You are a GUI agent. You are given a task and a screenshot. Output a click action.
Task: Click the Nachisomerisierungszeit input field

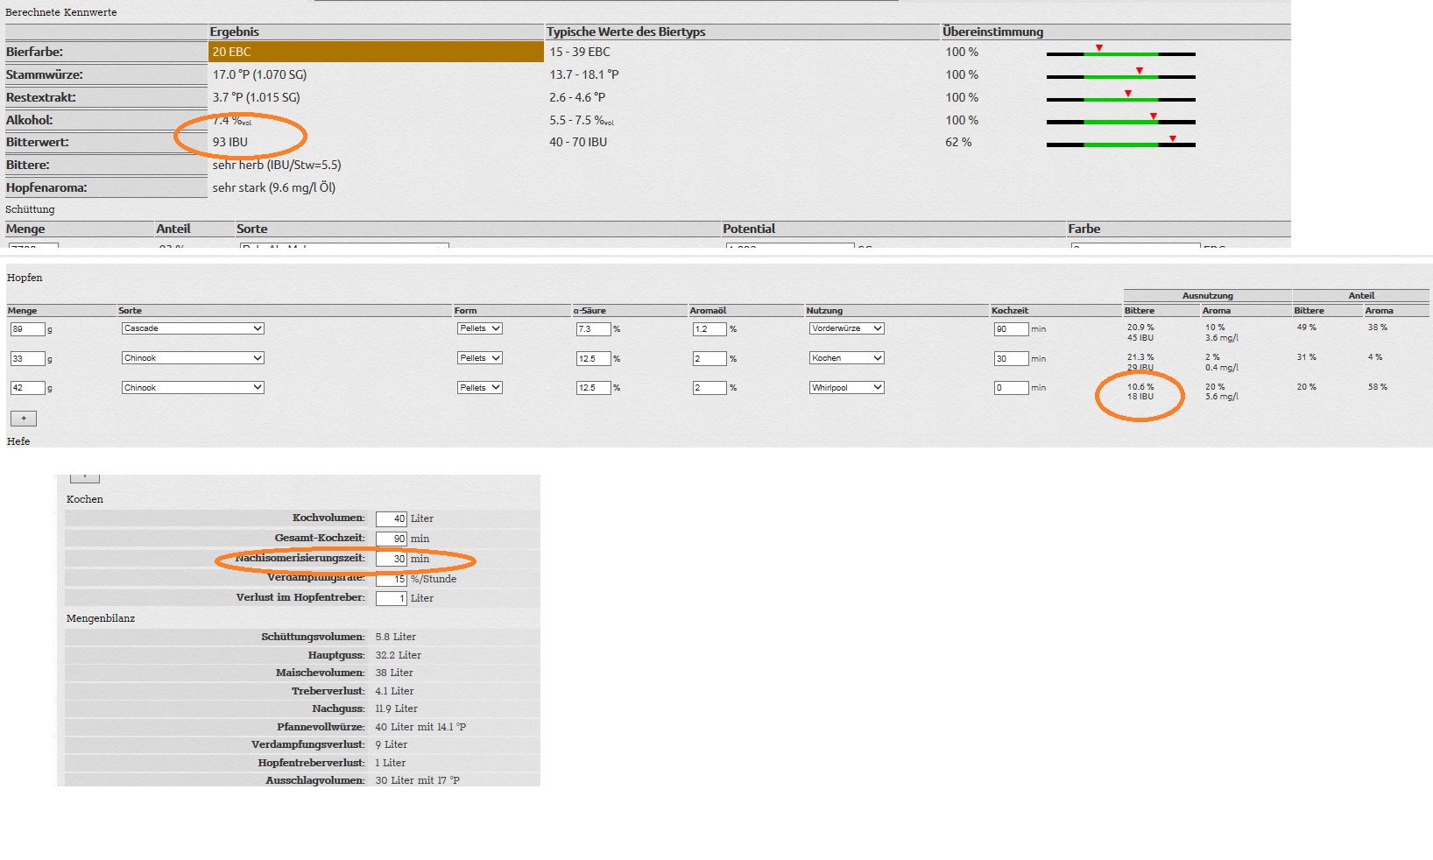[x=392, y=559]
